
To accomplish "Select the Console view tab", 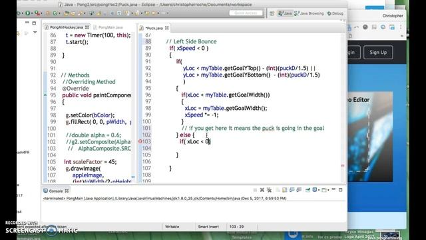I will point(56,191).
